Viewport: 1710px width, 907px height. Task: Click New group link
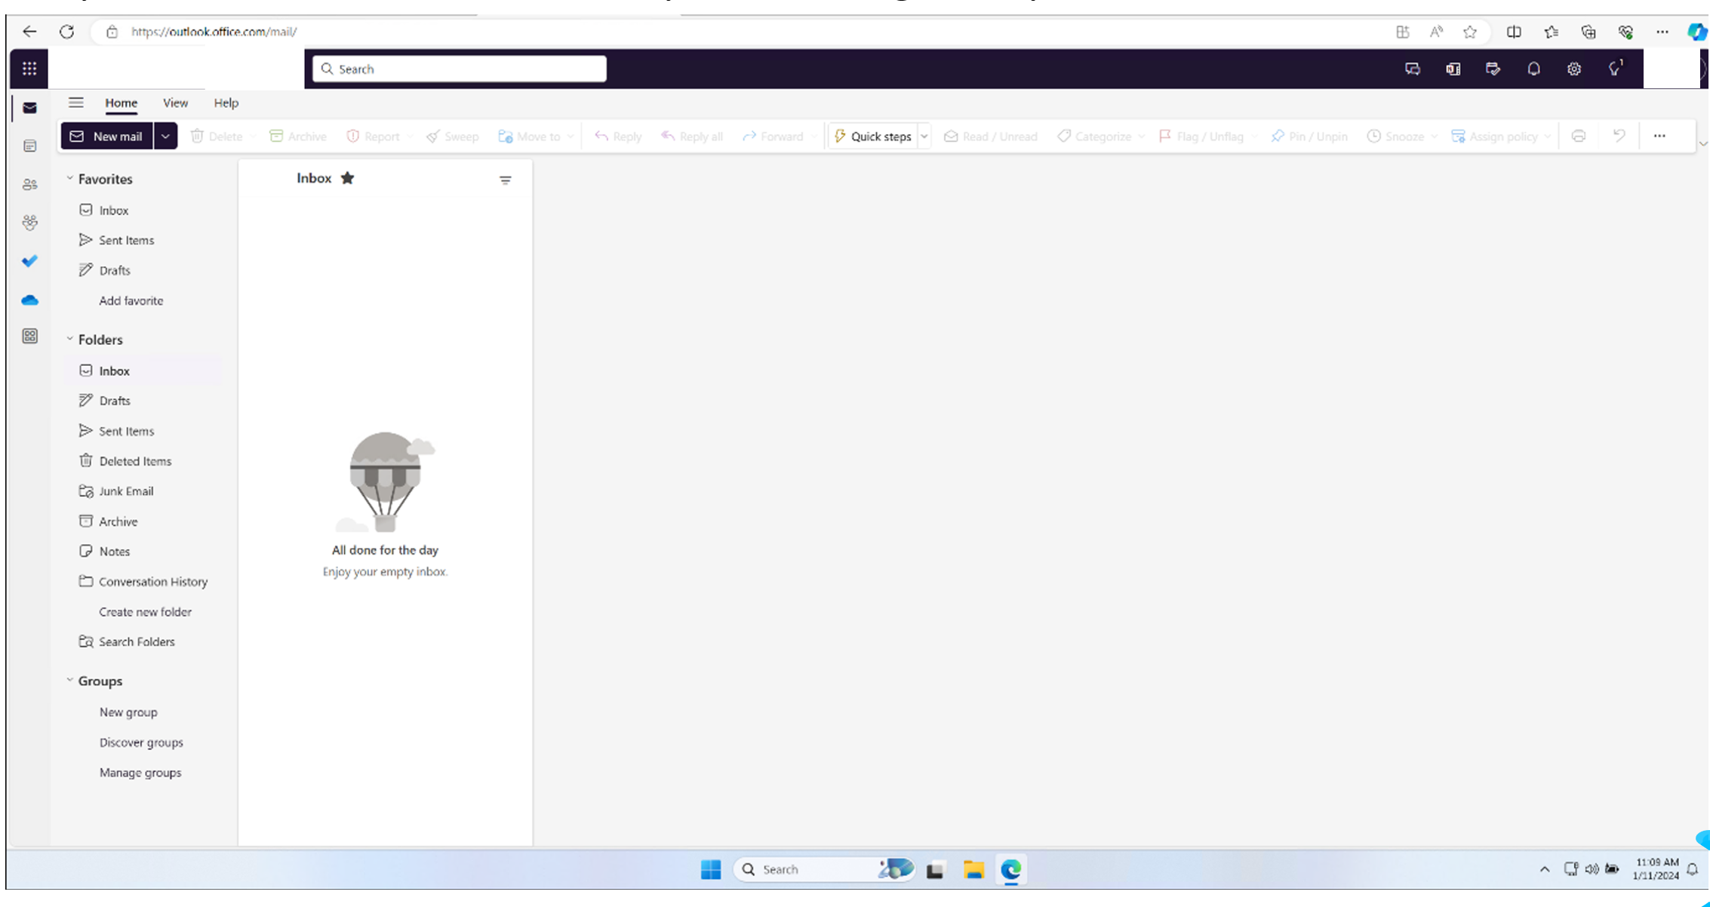(128, 712)
